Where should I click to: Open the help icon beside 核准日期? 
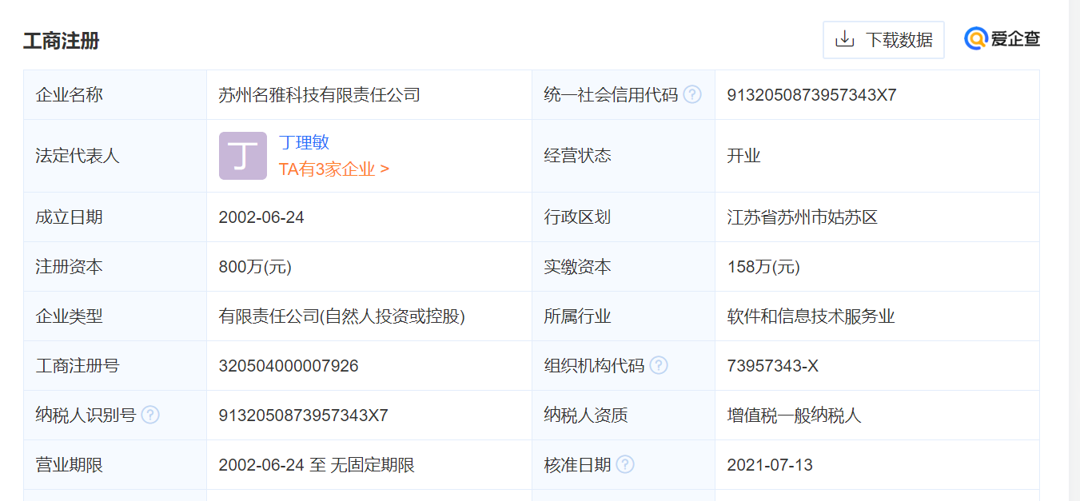point(625,465)
